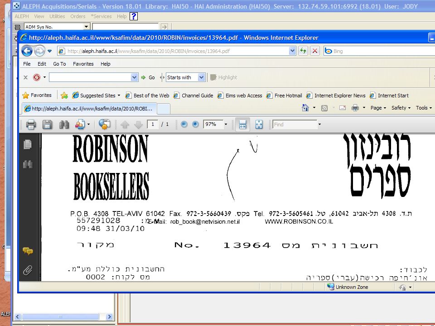
Task: Click the IE Stop red X icon
Action: [x=314, y=51]
